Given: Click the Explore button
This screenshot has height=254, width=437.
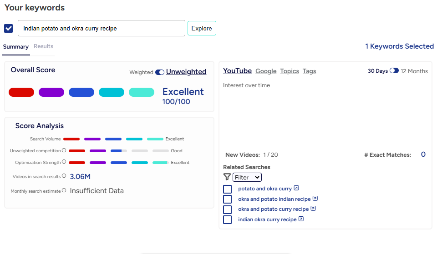Looking at the screenshot, I should click(202, 28).
